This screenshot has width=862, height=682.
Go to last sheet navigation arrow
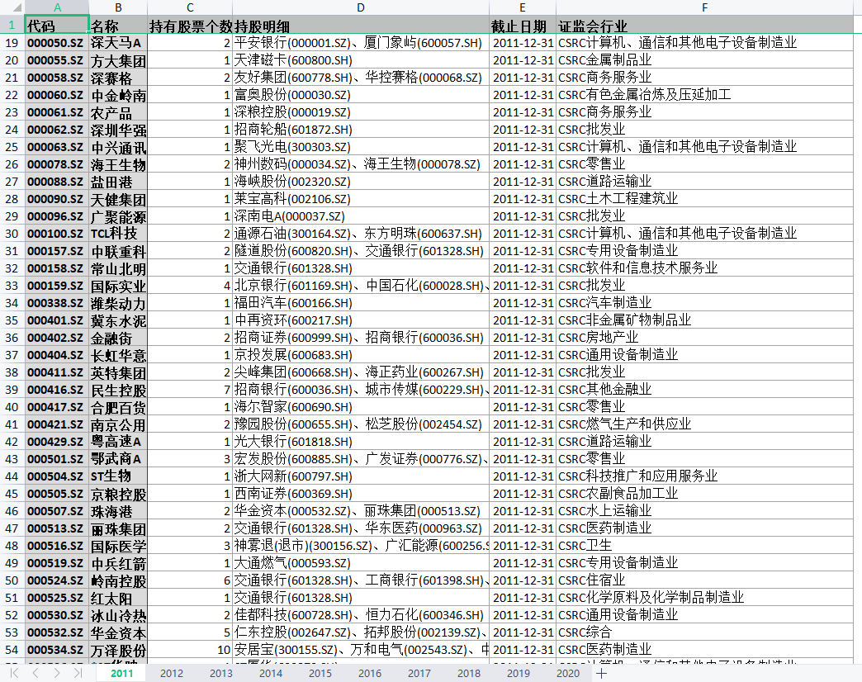[x=78, y=673]
